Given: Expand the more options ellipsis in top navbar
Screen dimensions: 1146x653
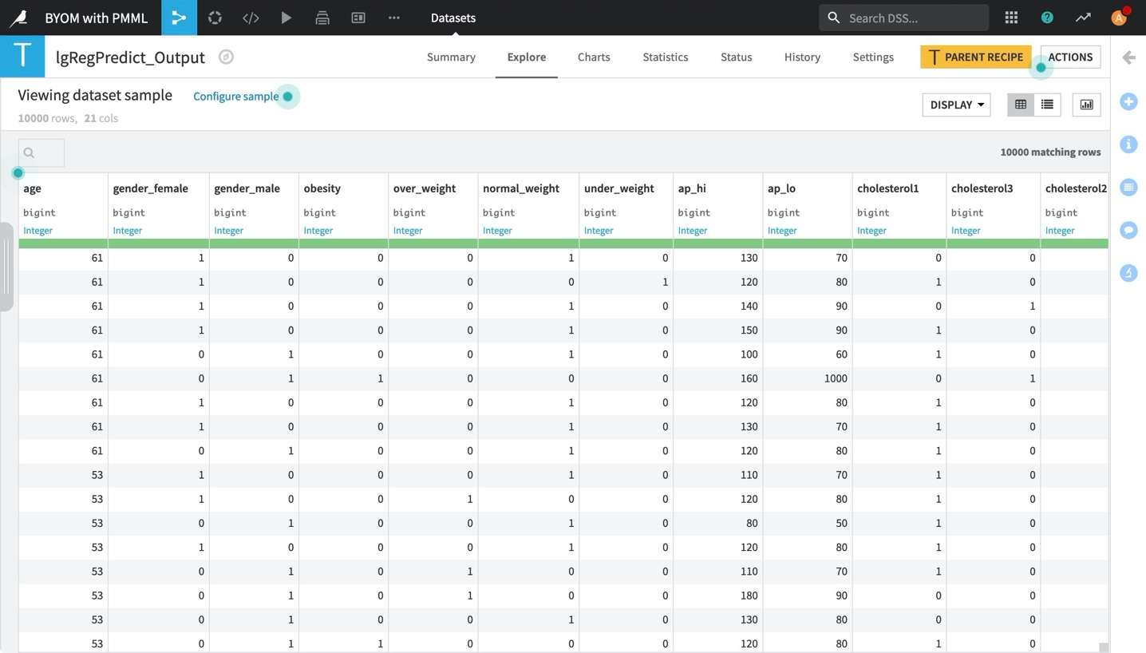Looking at the screenshot, I should pos(393,18).
